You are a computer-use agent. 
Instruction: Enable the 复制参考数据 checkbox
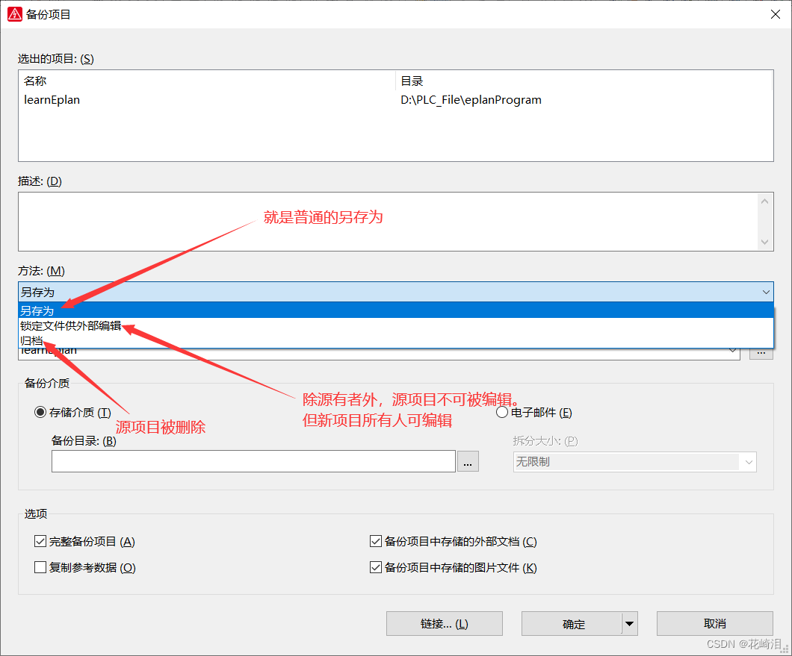[x=40, y=567]
